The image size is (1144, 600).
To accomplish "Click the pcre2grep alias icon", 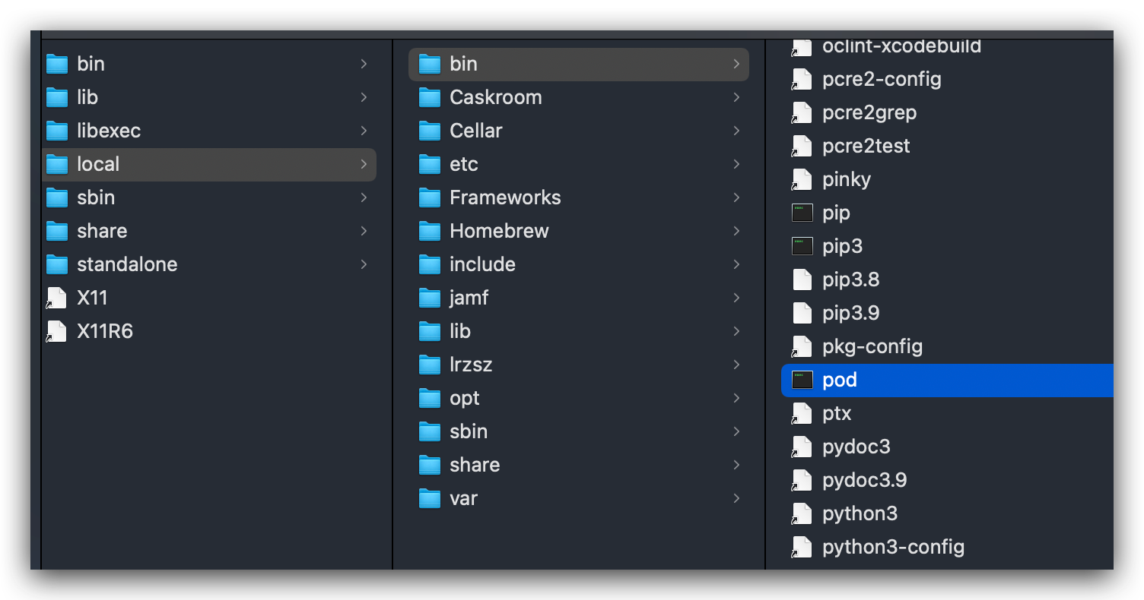I will 802,112.
